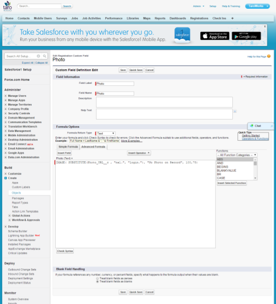The height and width of the screenshot is (304, 276).
Task: Pop out the Chat widget arrow
Action: point(271,126)
